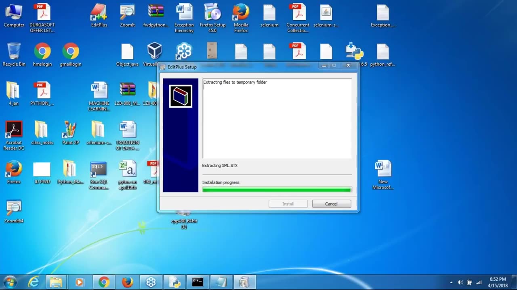This screenshot has width=517, height=290.
Task: Switch to Firefox on the taskbar
Action: [x=127, y=282]
